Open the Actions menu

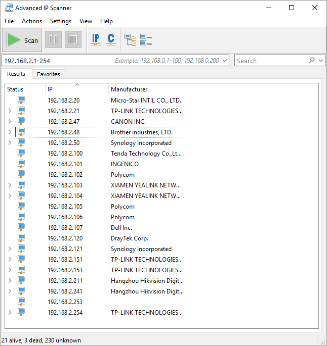tap(32, 21)
